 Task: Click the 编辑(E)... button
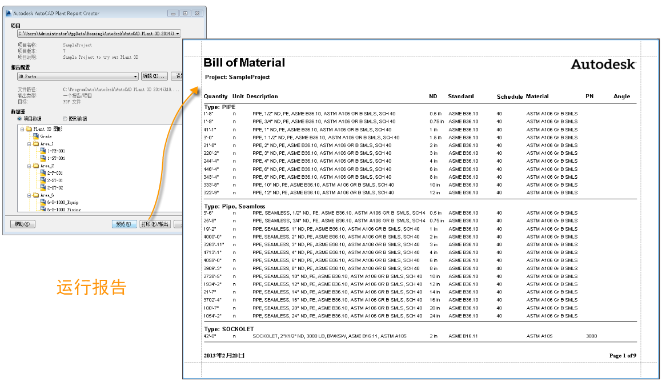[x=154, y=76]
